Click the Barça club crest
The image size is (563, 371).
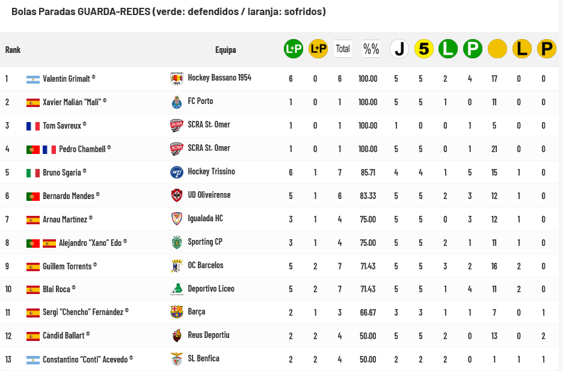coord(177,312)
